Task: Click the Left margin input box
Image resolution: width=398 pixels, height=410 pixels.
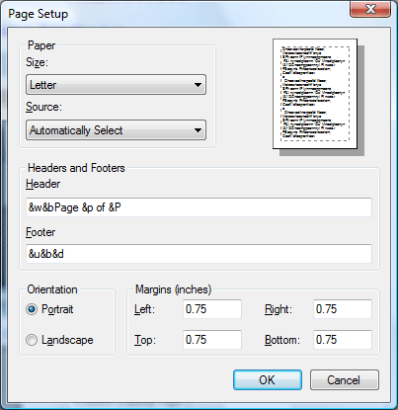Action: click(212, 309)
